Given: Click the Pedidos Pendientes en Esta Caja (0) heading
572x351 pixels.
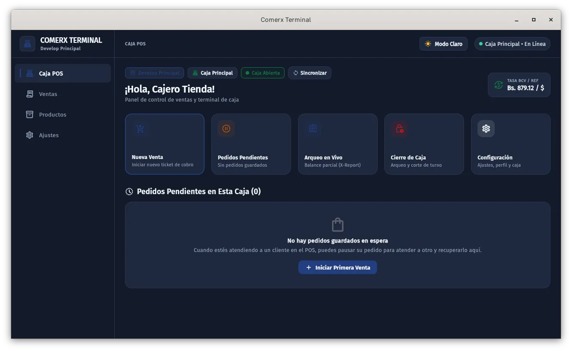Looking at the screenshot, I should pos(199,192).
